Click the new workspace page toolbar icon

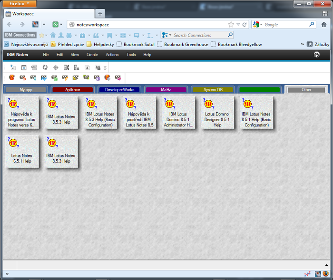point(13,68)
